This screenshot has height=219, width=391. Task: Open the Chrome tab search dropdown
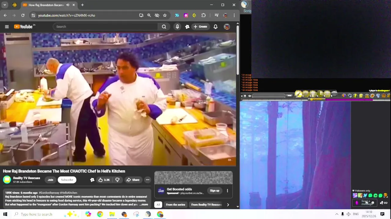pyautogui.click(x=5, y=5)
